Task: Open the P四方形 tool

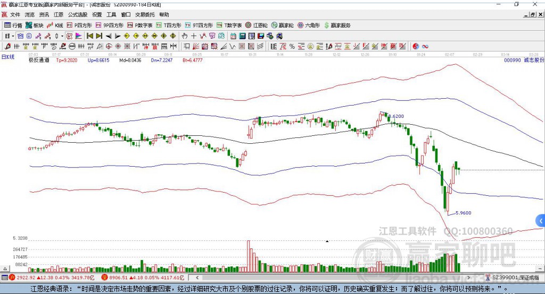Action: tap(79, 25)
